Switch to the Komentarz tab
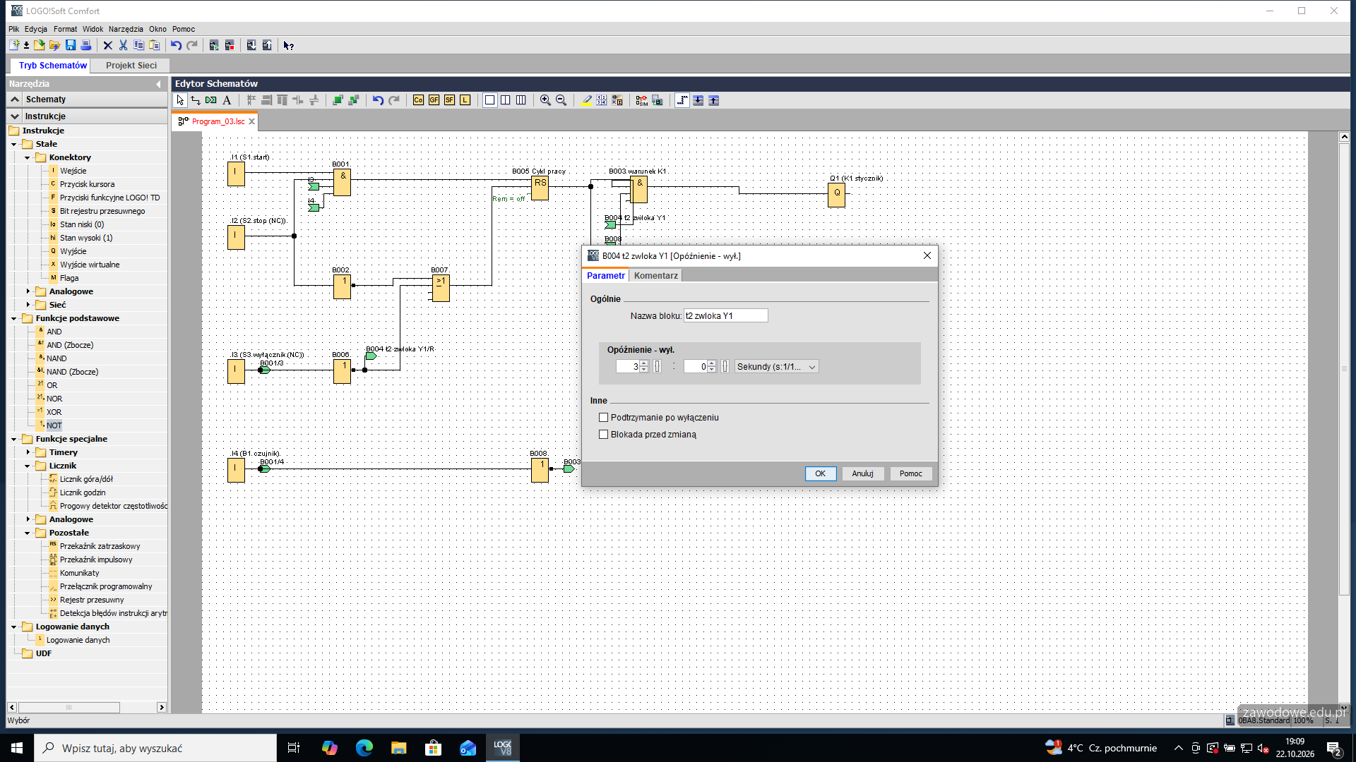Viewport: 1356px width, 762px height. coord(655,276)
